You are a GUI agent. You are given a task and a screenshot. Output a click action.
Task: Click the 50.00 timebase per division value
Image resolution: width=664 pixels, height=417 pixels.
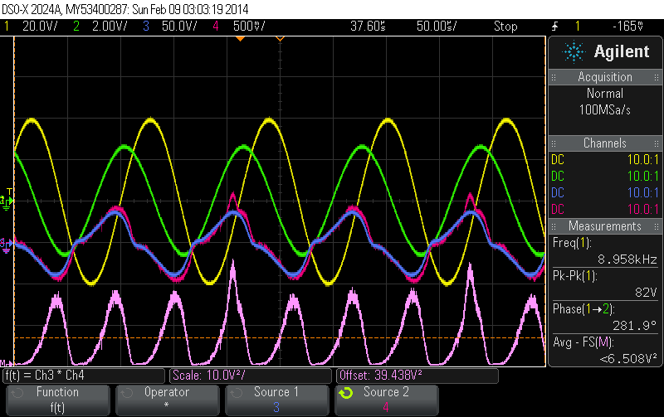[x=437, y=27]
